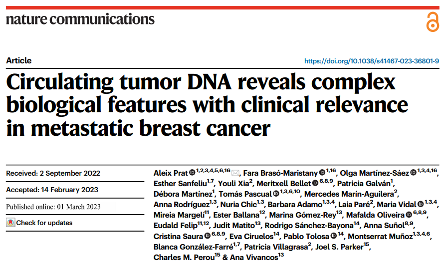Click the envelope email icon after Aleix Prat
Image resolution: width=440 pixels, height=267 pixels.
235,173
